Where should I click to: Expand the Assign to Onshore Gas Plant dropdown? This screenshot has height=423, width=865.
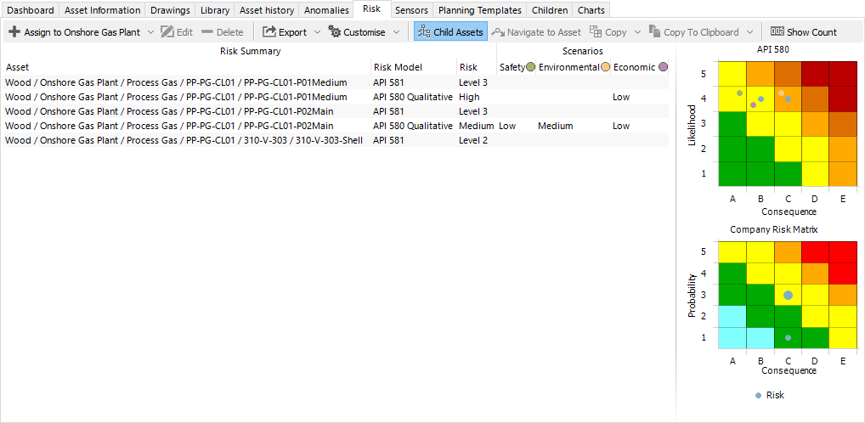pos(150,32)
